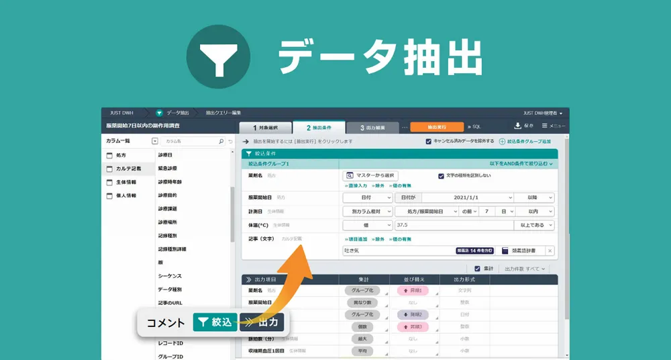Click the 抽出実行 button
Viewport: 671px width, 360px height.
(x=437, y=128)
